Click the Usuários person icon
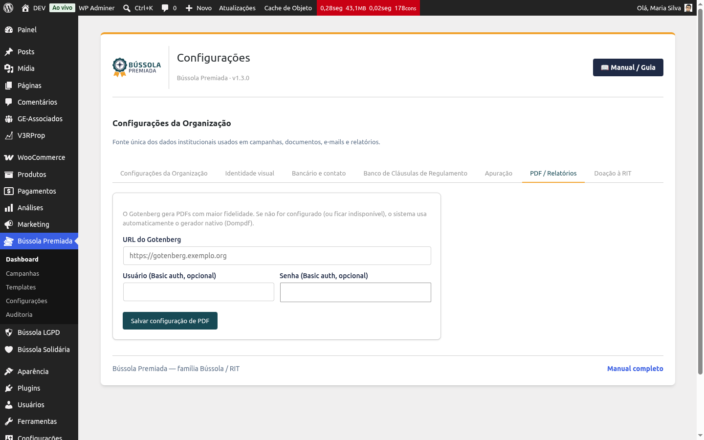 (9, 405)
